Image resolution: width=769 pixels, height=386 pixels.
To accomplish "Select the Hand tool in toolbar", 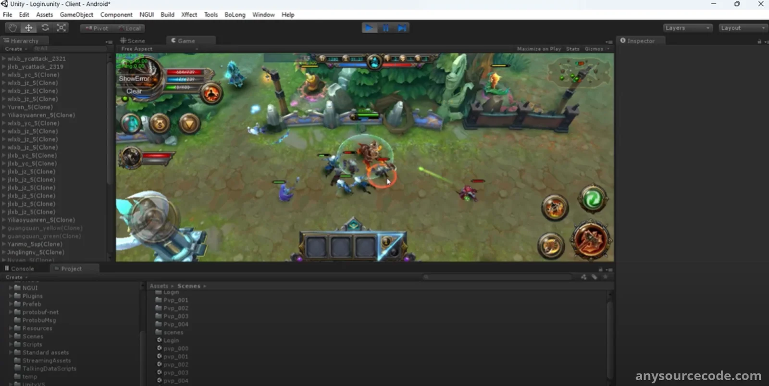I will pyautogui.click(x=12, y=28).
